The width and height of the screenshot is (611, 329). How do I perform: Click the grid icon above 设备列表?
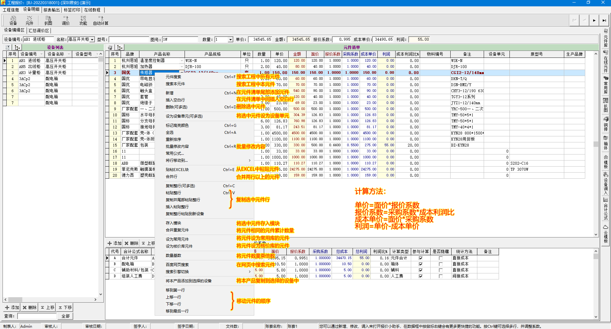(x=8, y=47)
